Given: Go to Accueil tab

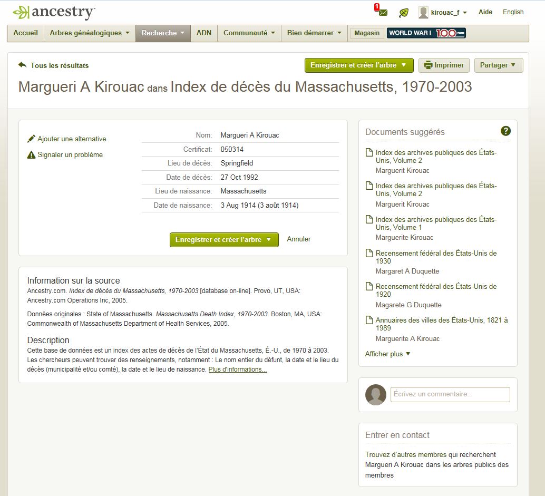Looking at the screenshot, I should click(26, 33).
